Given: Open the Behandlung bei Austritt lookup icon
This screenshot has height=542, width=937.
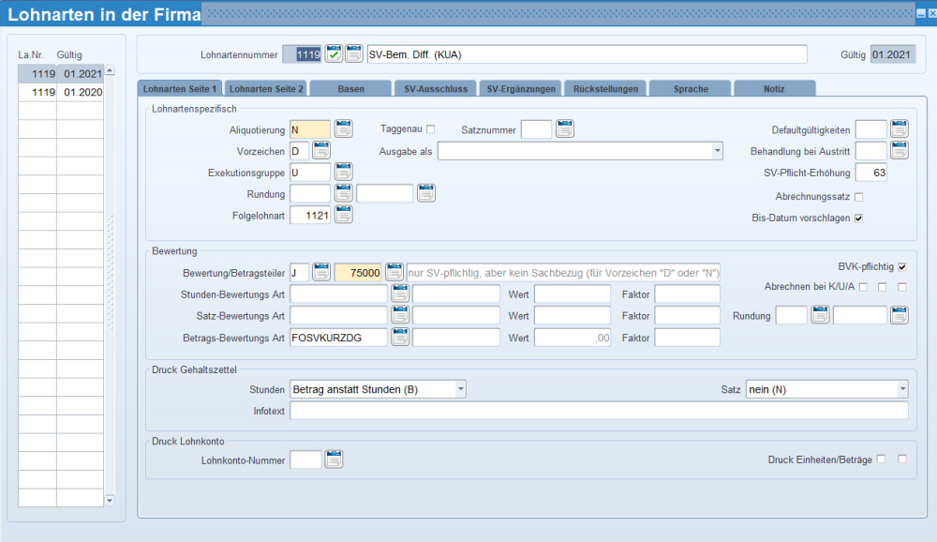Looking at the screenshot, I should 899,151.
